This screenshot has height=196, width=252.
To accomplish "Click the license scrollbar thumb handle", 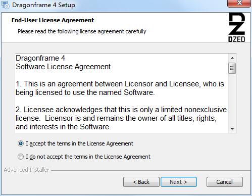I will [x=232, y=68].
